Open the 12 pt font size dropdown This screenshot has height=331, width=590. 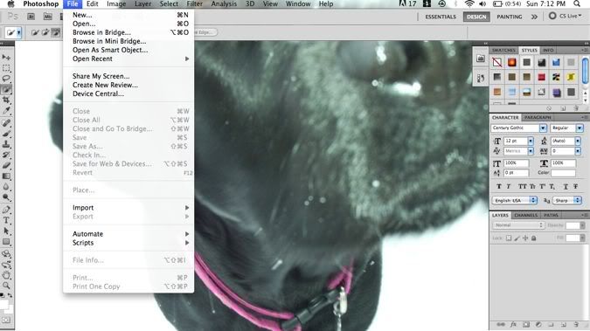[x=531, y=141]
